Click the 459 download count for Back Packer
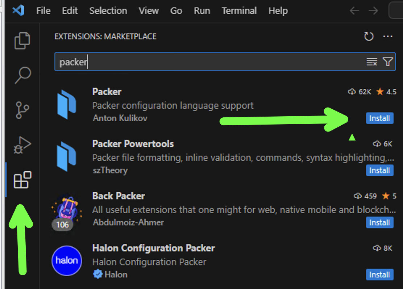Image resolution: width=403 pixels, height=289 pixels. [x=365, y=196]
